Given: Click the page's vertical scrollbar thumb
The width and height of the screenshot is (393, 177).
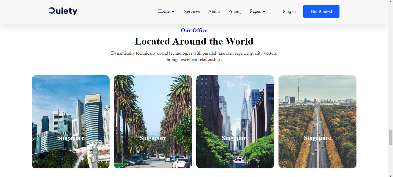Looking at the screenshot, I should coord(390,138).
